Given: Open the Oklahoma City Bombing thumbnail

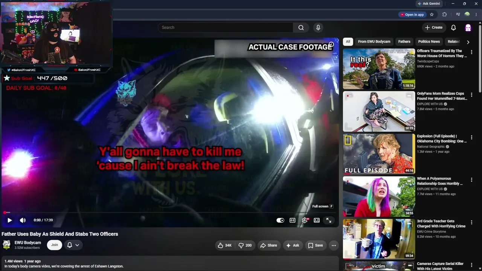Looking at the screenshot, I should (x=379, y=154).
